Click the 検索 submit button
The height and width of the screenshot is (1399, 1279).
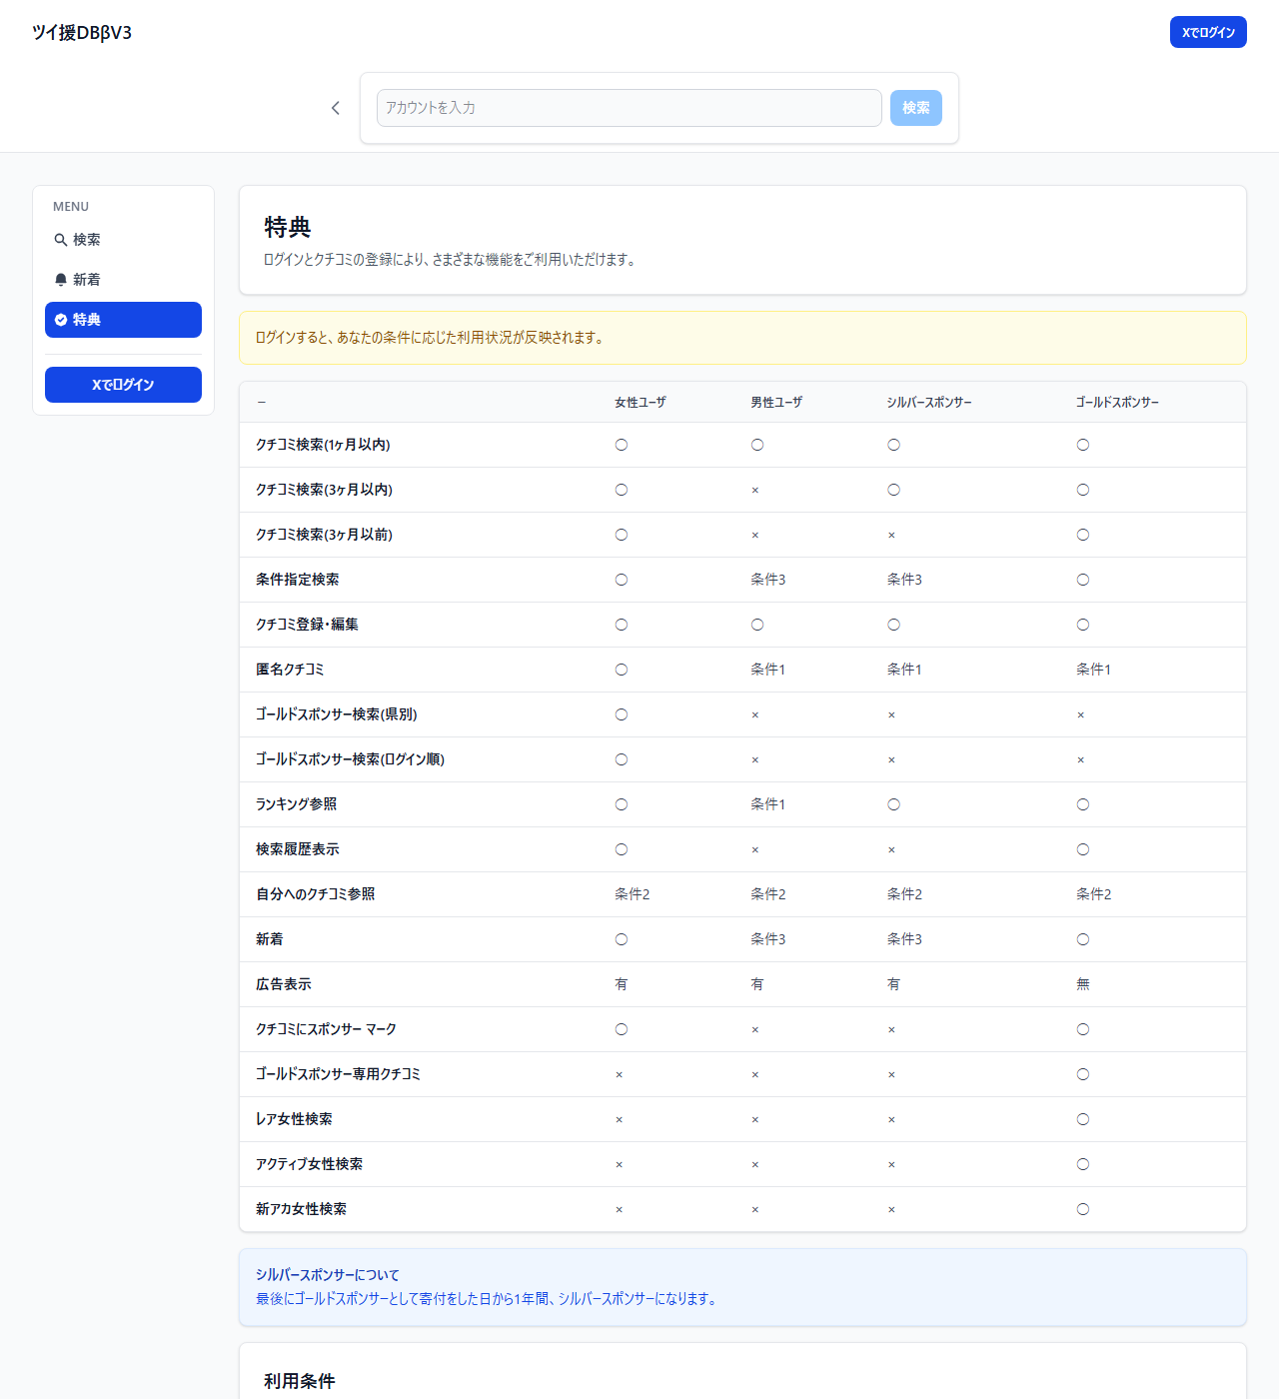(916, 108)
